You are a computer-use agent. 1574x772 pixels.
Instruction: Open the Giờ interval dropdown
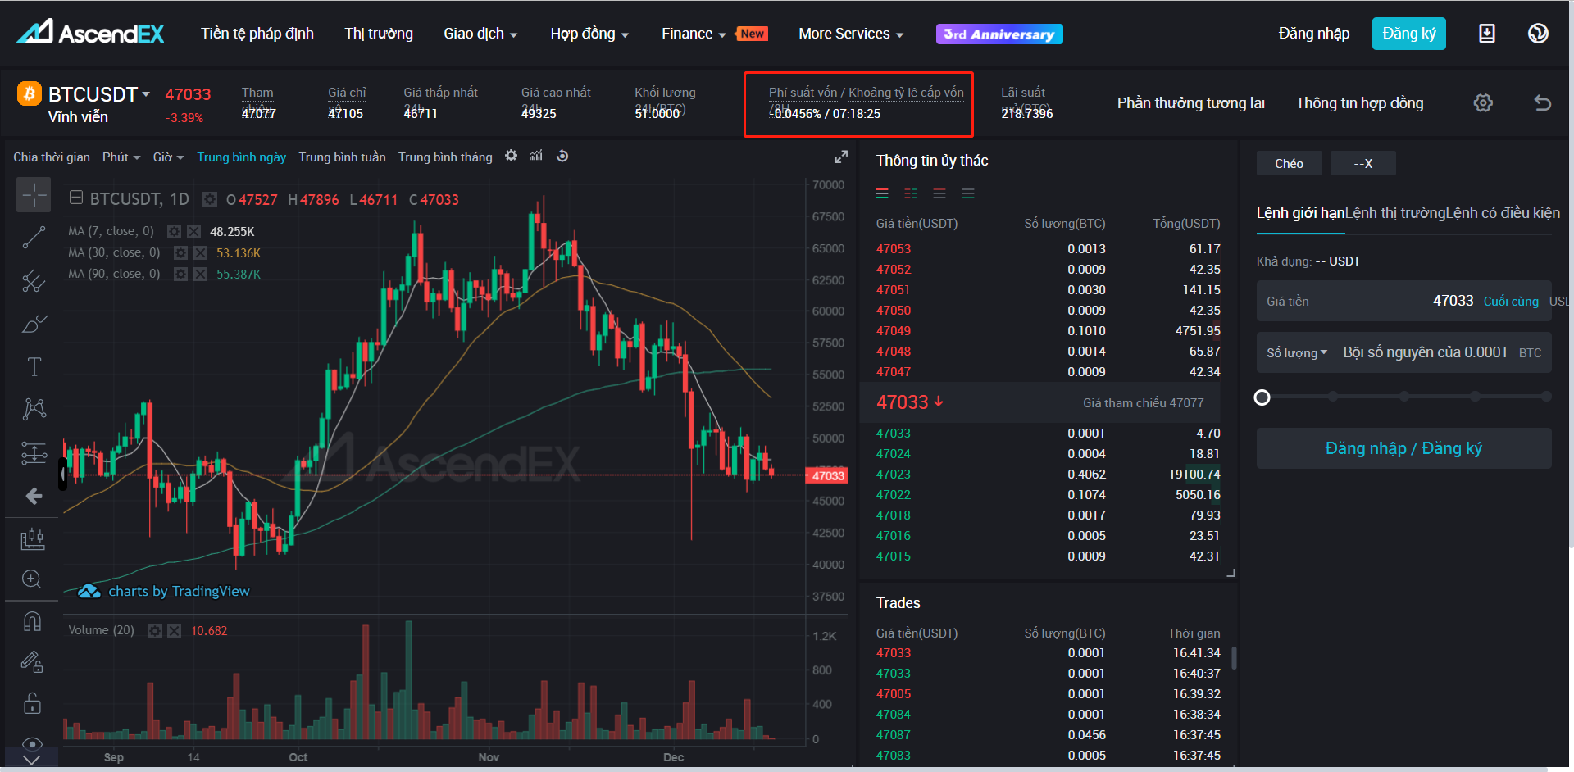click(168, 157)
